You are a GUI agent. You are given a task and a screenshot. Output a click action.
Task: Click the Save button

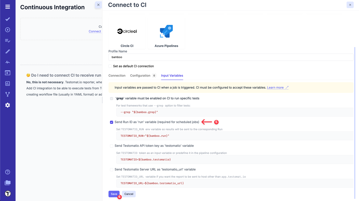[x=114, y=194]
